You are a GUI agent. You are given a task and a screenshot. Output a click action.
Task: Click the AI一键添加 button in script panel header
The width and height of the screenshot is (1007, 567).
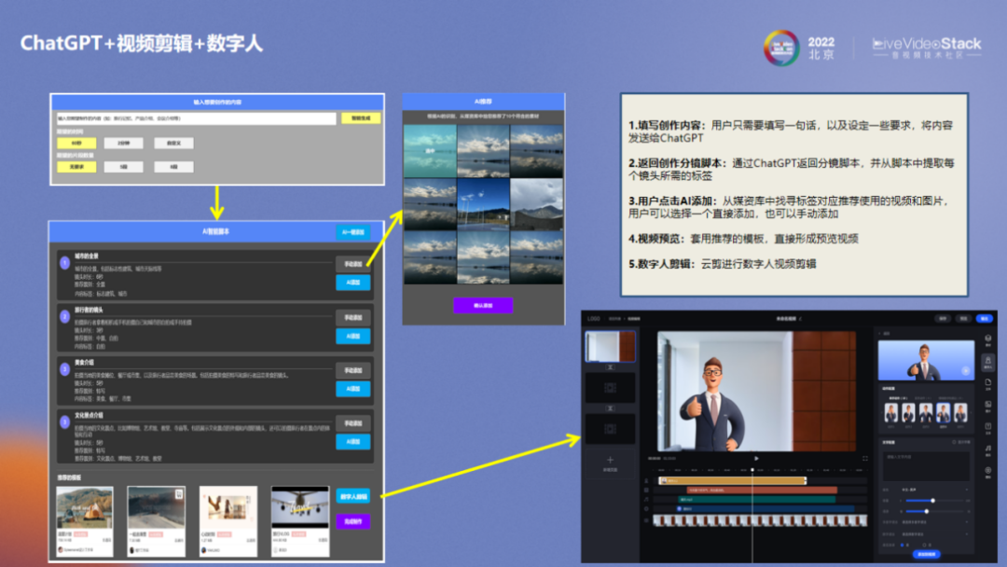352,232
